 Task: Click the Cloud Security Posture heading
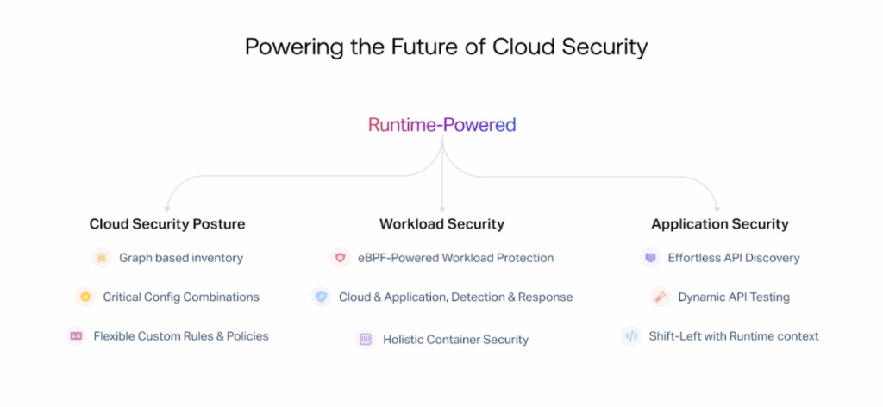point(167,224)
